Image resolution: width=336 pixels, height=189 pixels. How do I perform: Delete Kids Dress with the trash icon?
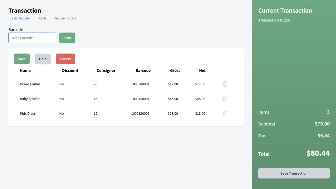tap(225, 113)
